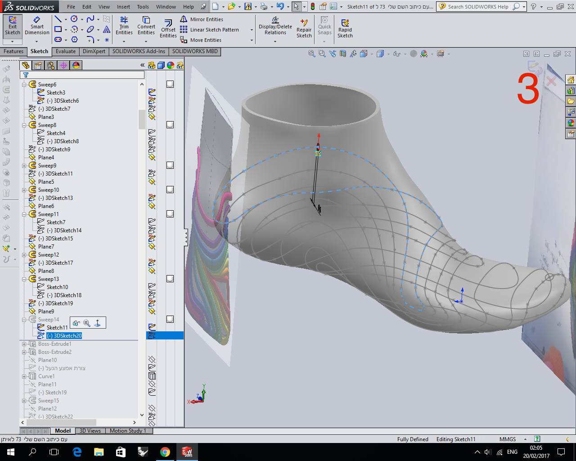Collapse the Sweep8 tree node

[24, 125]
